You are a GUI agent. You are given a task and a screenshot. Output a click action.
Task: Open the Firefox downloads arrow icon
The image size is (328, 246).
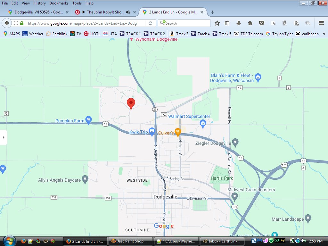pos(238,23)
